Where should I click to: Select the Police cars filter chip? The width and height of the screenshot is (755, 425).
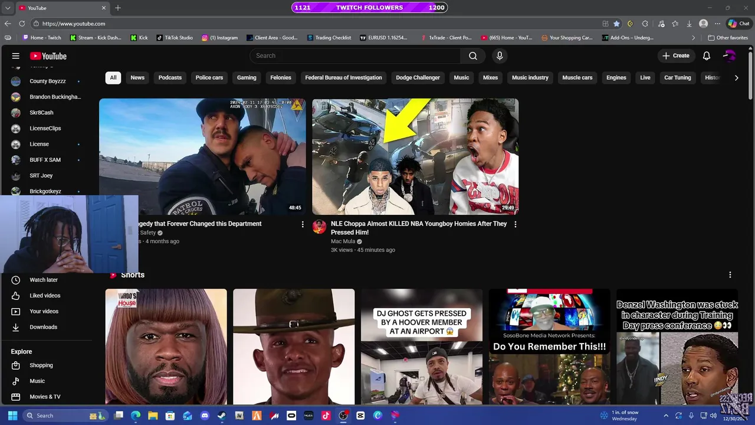pos(209,77)
